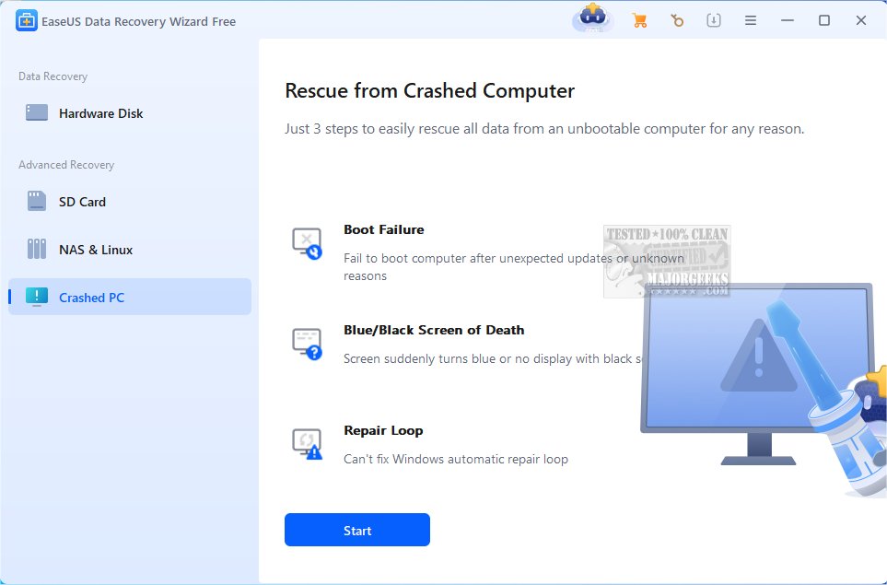The width and height of the screenshot is (887, 585).
Task: Click the download/import icon in title bar
Action: (713, 21)
